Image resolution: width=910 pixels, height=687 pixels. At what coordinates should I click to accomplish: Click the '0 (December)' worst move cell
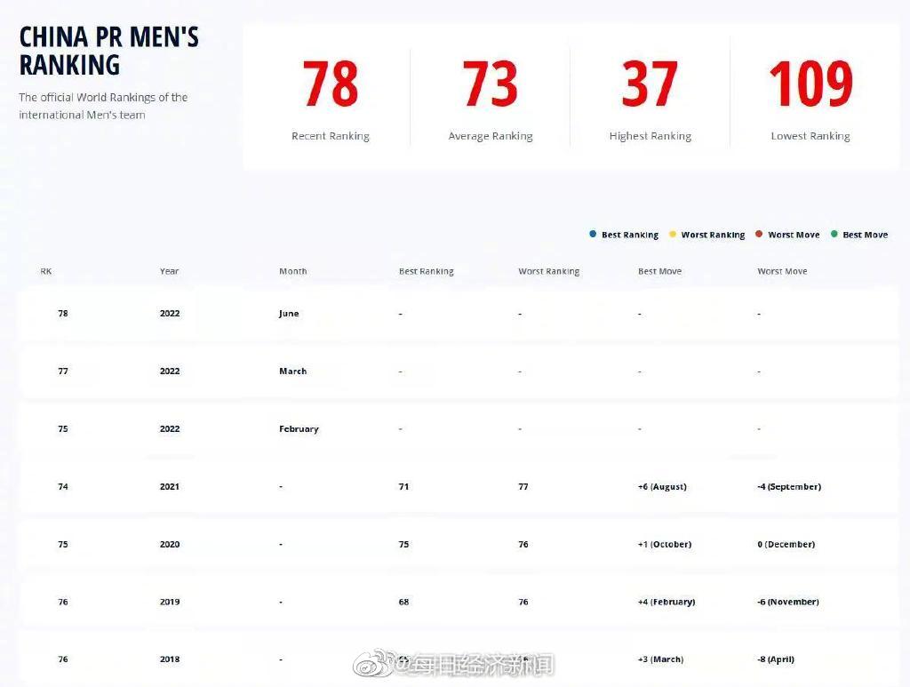(786, 544)
